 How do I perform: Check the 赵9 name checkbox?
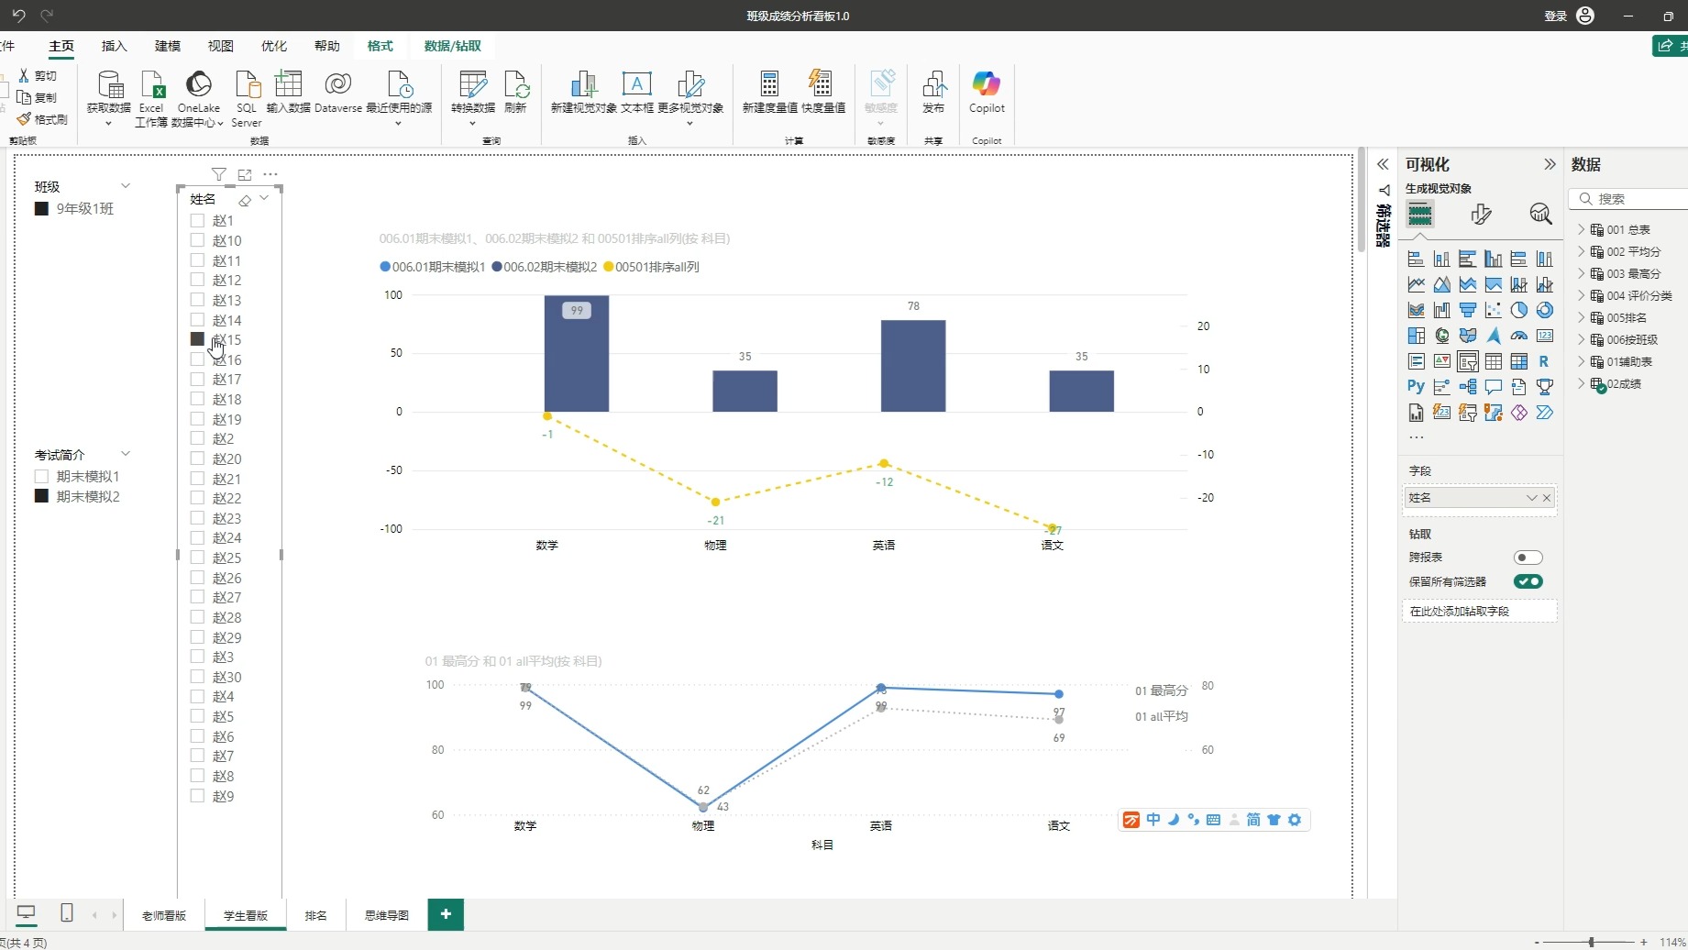(x=197, y=796)
